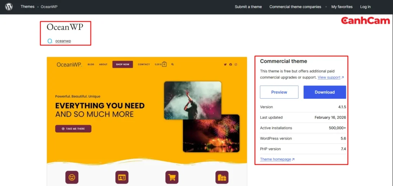This screenshot has width=393, height=186.
Task: Click Log in
Action: tap(365, 7)
